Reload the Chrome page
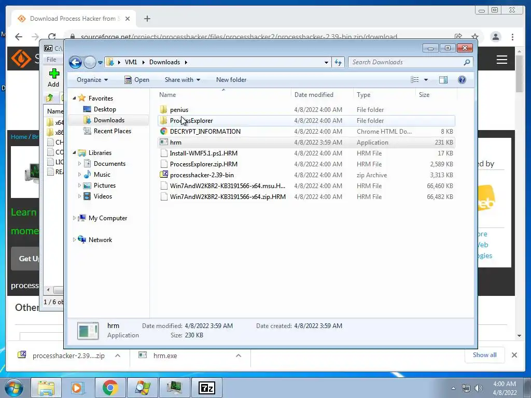 pyautogui.click(x=51, y=37)
